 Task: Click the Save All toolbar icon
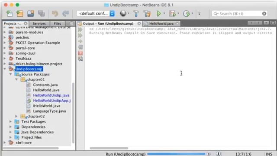point(42,13)
